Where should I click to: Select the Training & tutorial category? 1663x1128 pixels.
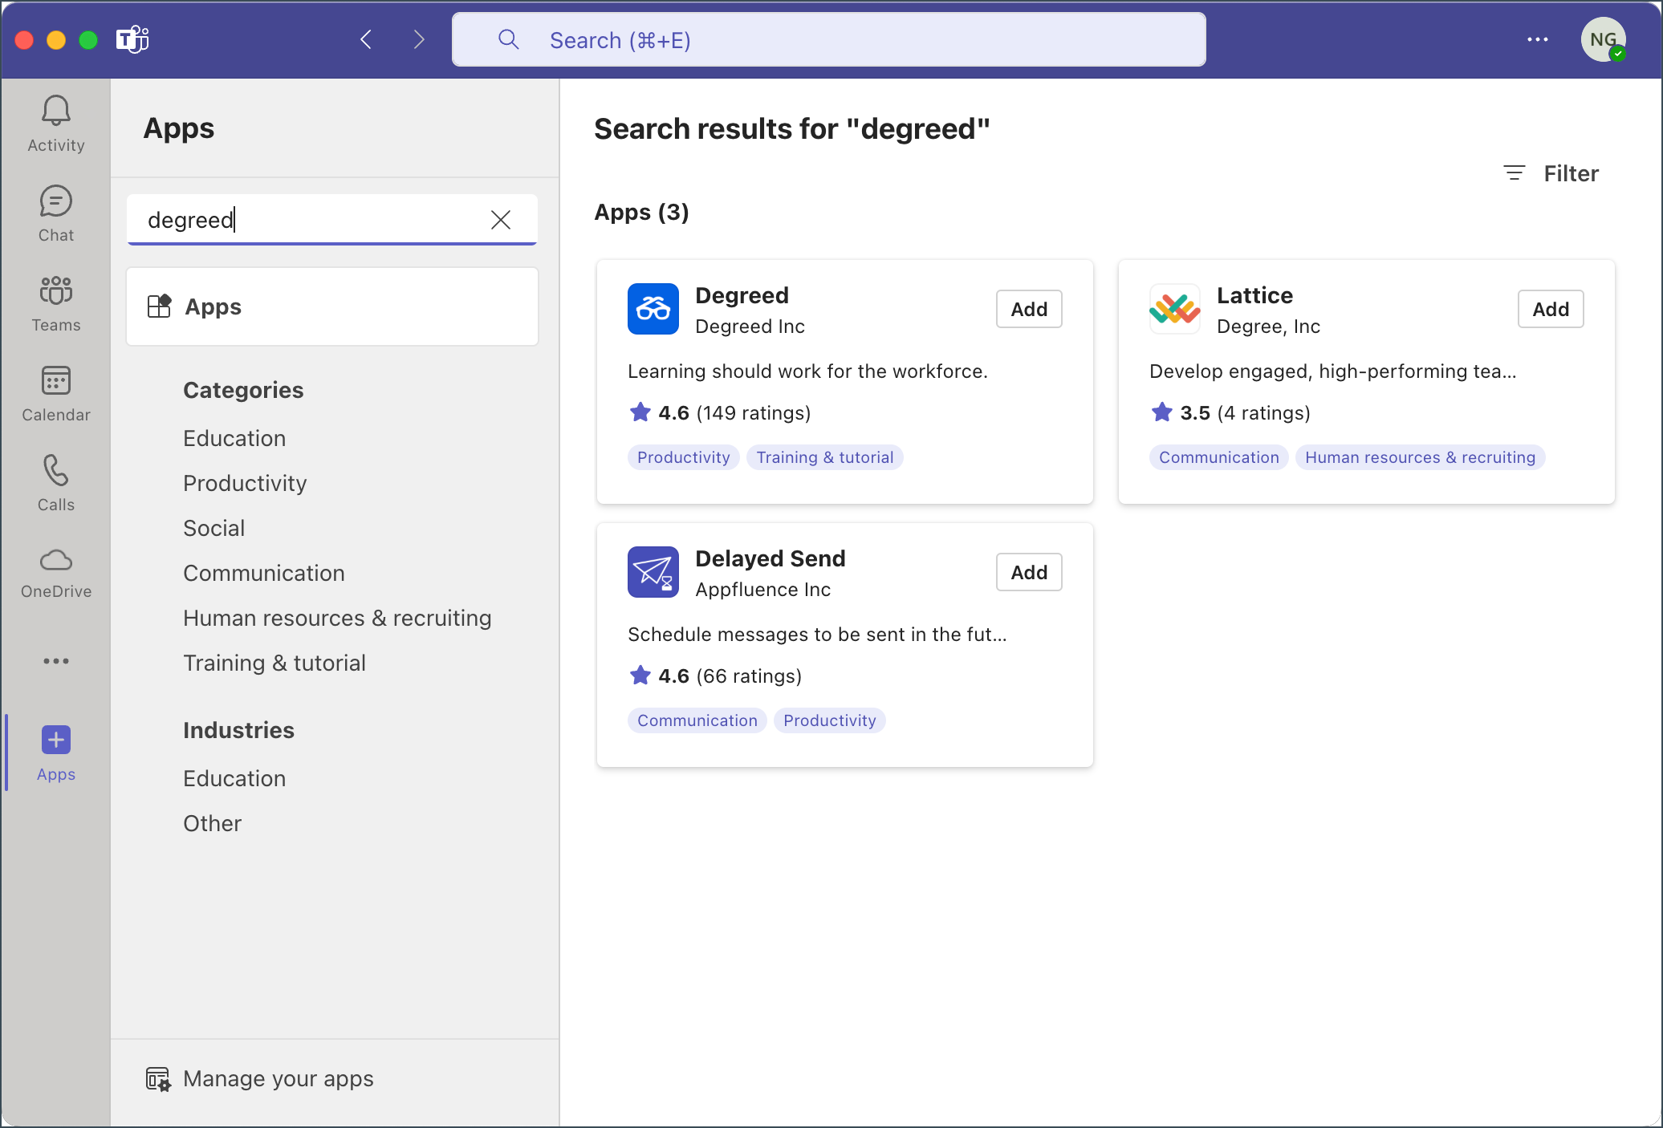point(274,663)
